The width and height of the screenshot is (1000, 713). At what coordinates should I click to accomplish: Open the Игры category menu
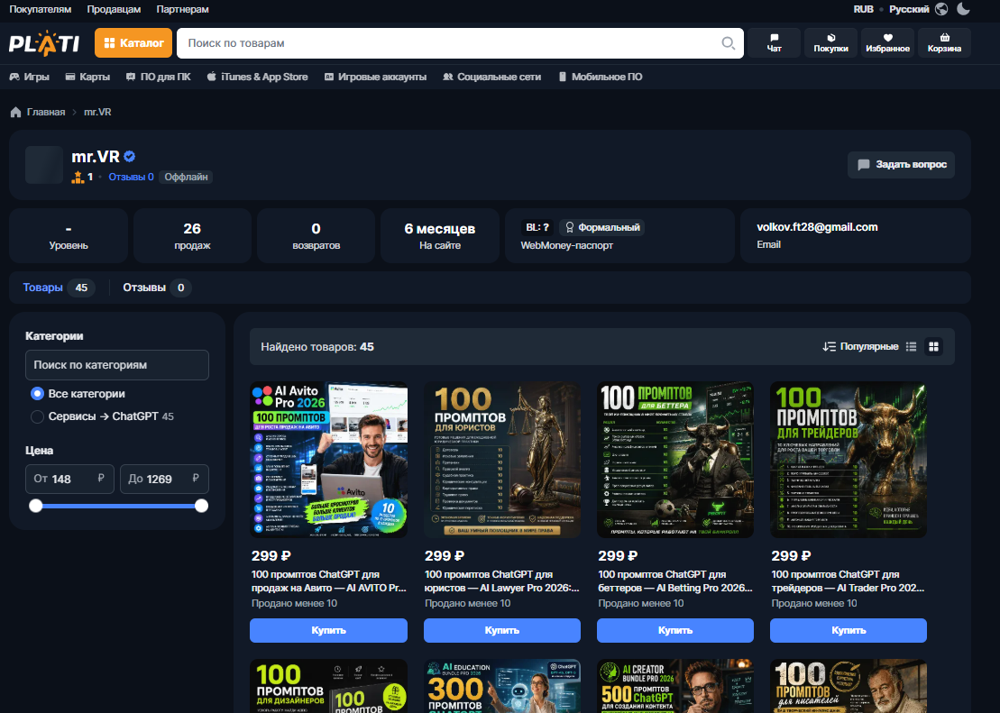[x=30, y=77]
